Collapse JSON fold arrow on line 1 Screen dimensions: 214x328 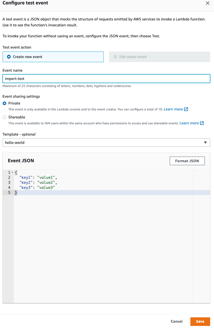pos(12,172)
